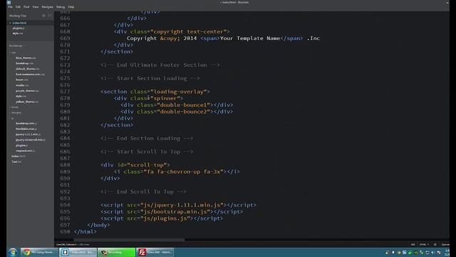The width and height of the screenshot is (456, 257).
Task: Open the File menu
Action: point(10,6)
